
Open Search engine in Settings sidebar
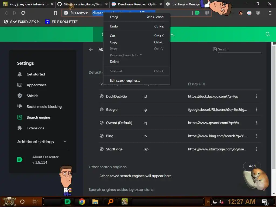point(38,118)
